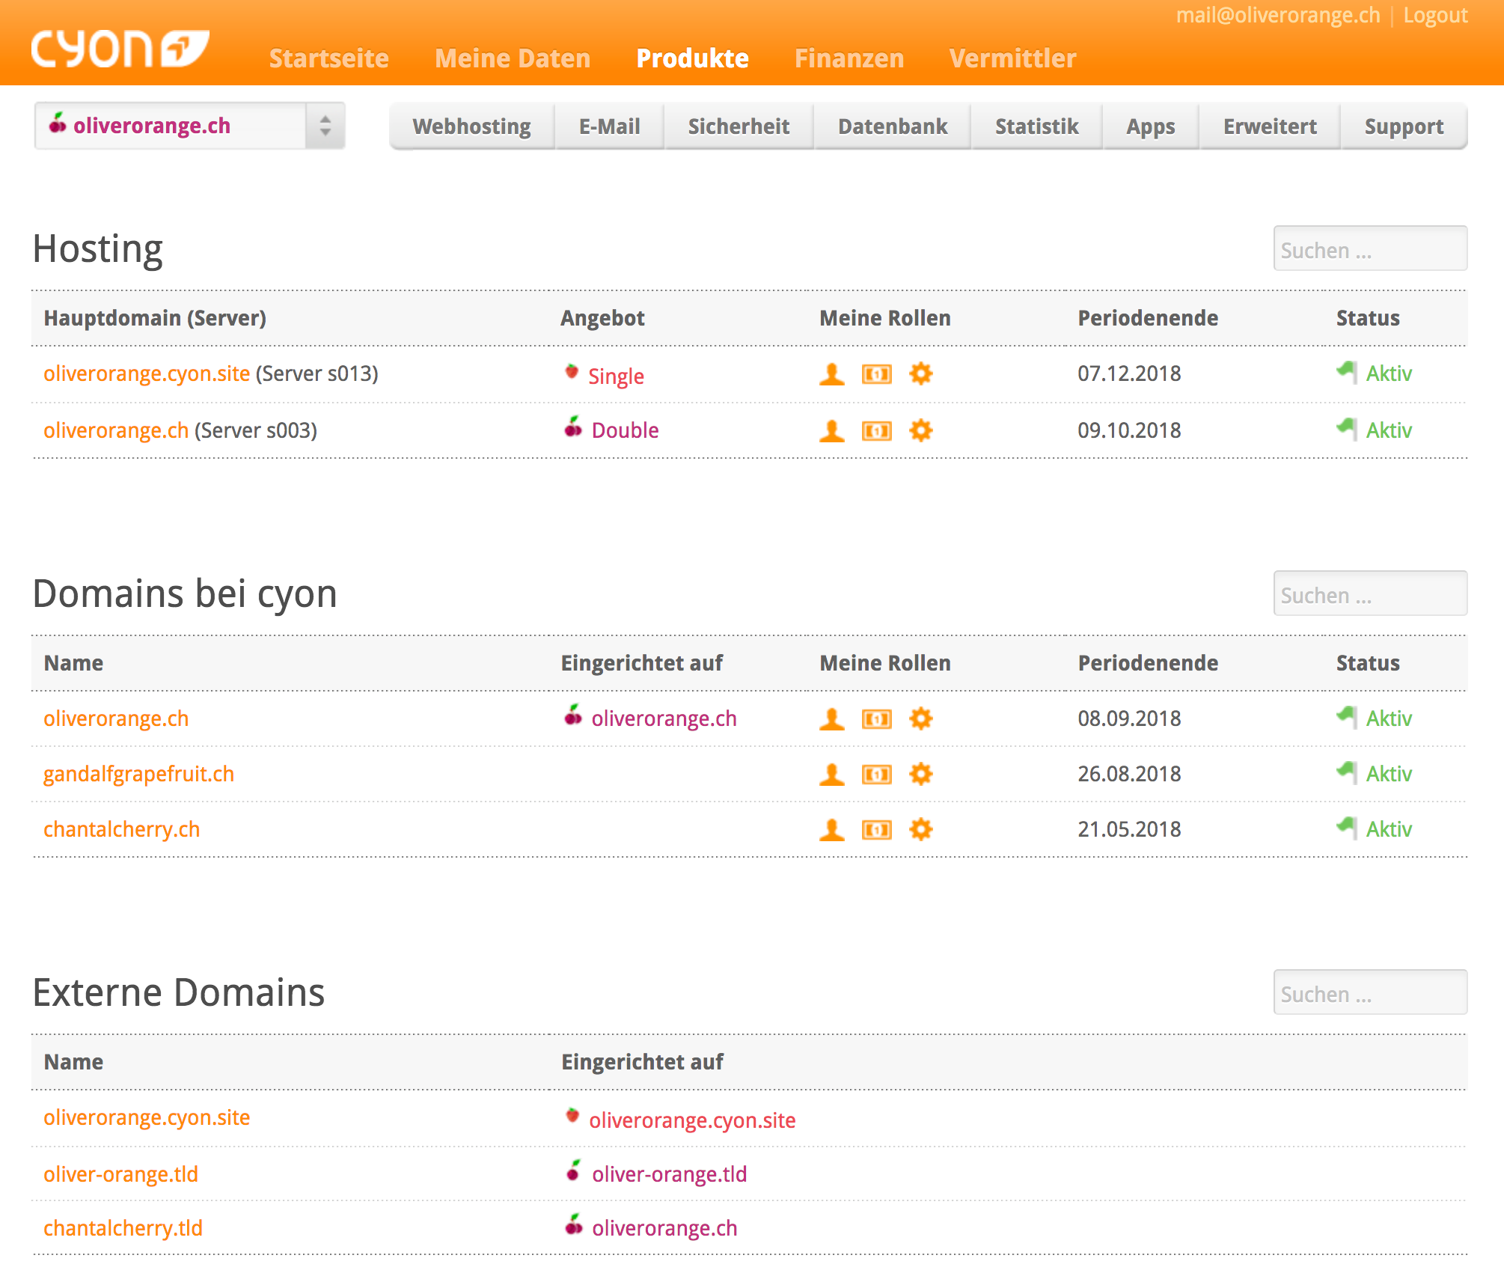Open the Webhosting menu tab
The width and height of the screenshot is (1504, 1288).
(x=471, y=126)
